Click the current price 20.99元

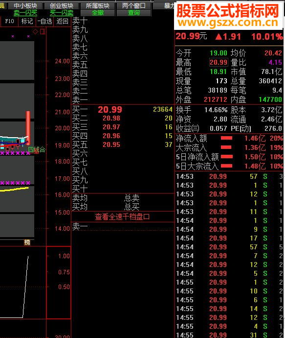[x=191, y=36]
